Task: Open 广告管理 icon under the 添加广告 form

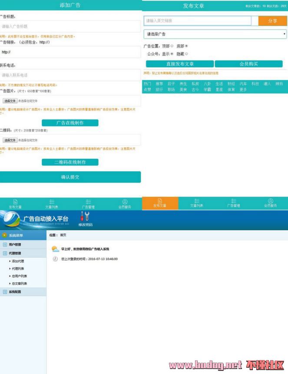Action: [88, 202]
